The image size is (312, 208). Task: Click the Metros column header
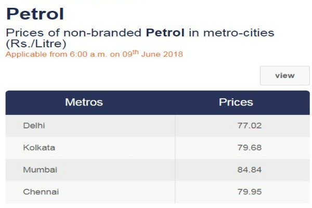coord(84,102)
